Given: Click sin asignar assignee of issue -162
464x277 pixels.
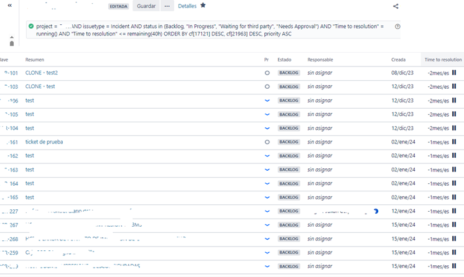Looking at the screenshot, I should (x=320, y=156).
